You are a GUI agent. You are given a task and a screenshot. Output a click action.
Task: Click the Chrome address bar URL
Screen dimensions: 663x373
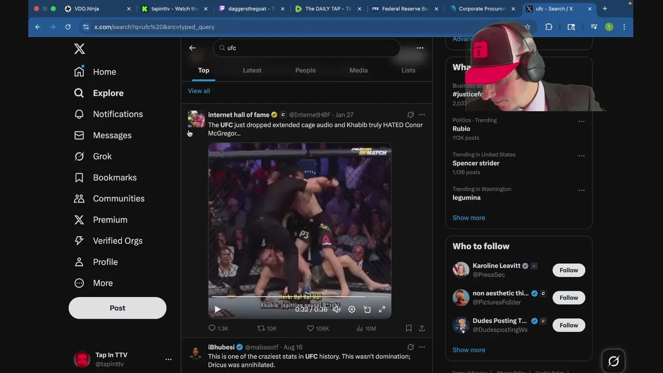tap(154, 27)
